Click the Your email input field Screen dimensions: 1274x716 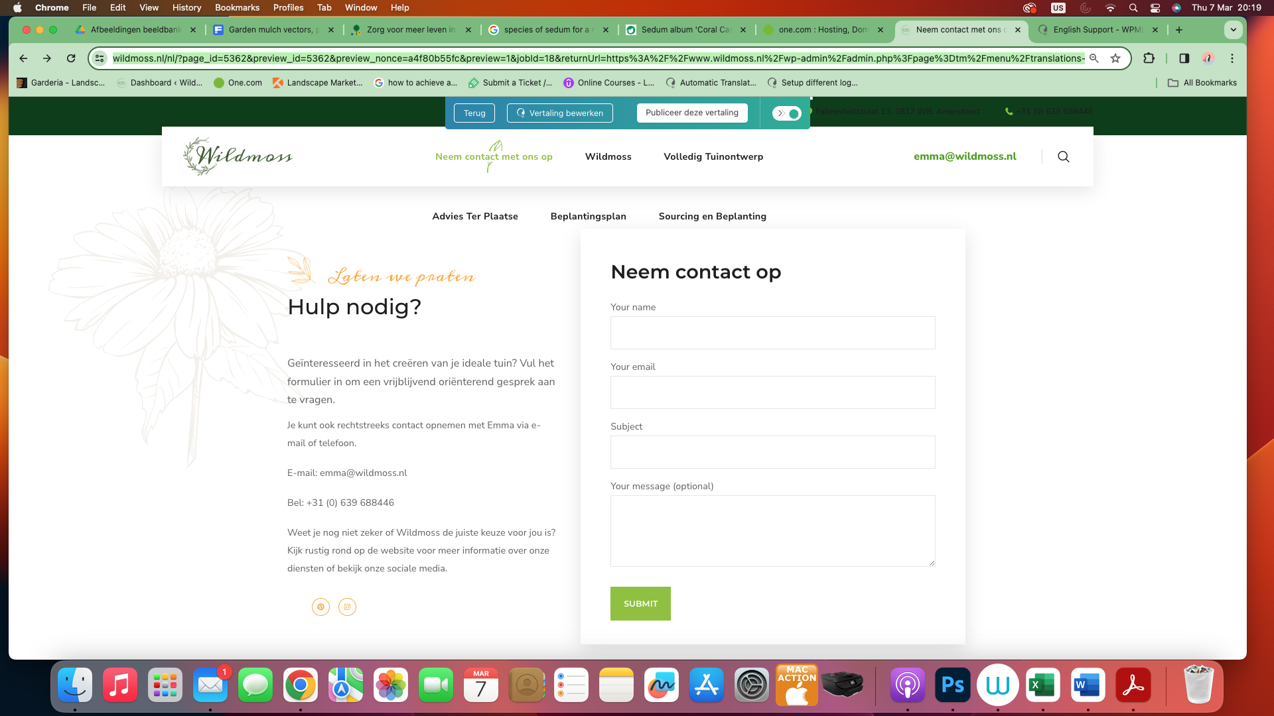click(772, 392)
